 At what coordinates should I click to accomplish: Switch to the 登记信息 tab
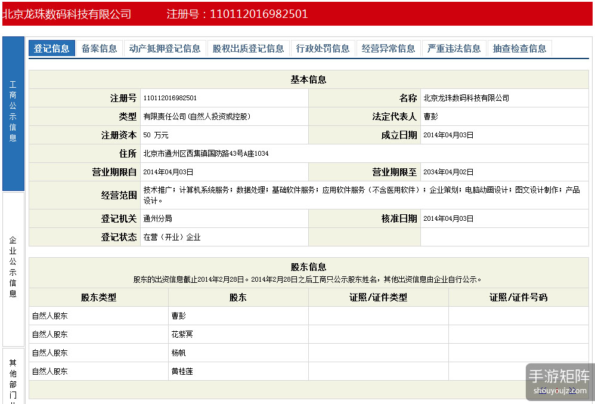52,48
